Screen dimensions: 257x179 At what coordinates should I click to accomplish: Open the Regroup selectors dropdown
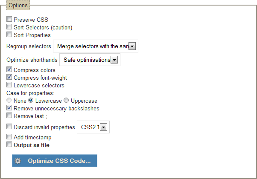tap(132, 46)
